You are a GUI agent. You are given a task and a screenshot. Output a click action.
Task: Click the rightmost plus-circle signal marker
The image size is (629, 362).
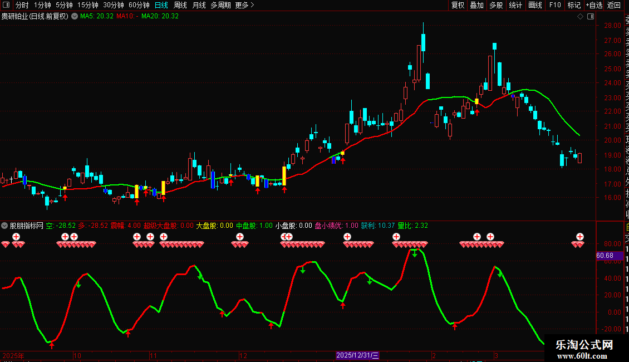click(x=580, y=236)
